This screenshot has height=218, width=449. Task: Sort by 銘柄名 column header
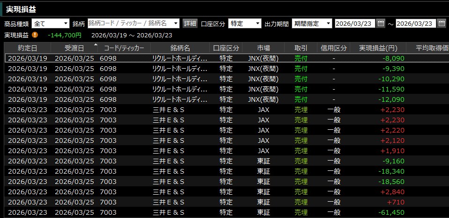pyautogui.click(x=180, y=48)
